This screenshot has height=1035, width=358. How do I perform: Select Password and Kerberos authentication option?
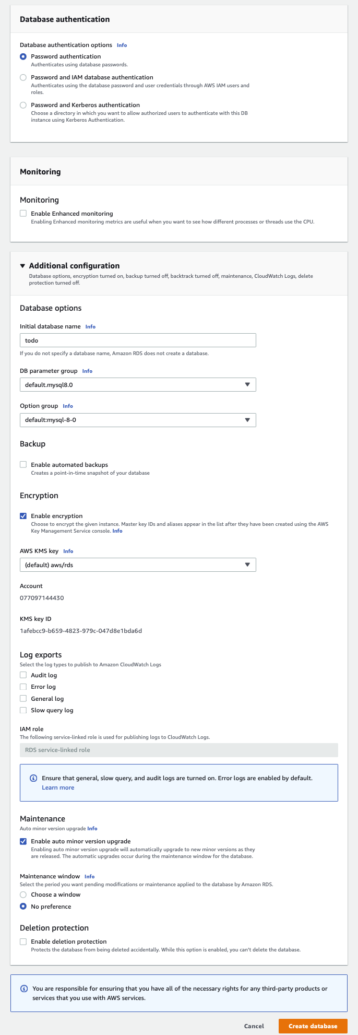23,105
